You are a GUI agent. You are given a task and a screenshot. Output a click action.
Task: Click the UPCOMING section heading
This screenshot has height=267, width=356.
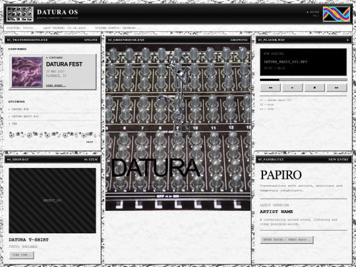(x=16, y=102)
